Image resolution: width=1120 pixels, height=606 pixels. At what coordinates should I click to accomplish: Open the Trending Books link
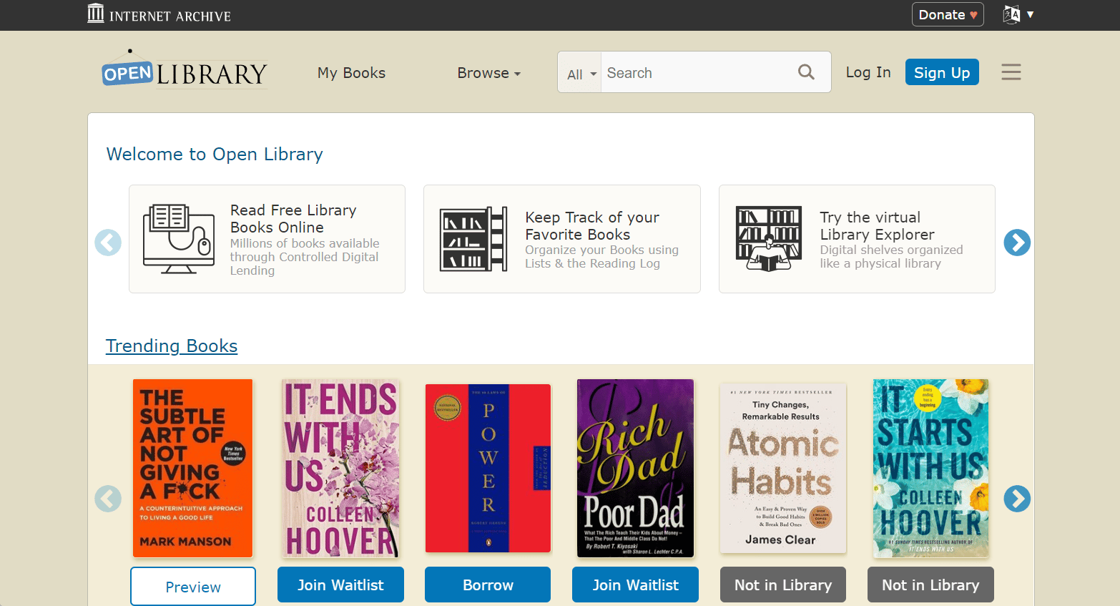[x=172, y=346]
